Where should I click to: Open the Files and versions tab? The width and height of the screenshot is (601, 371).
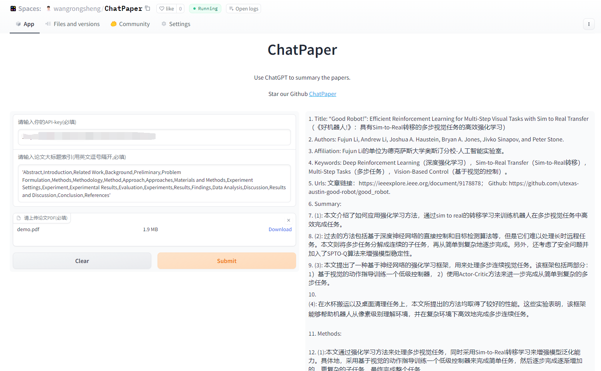(x=73, y=24)
